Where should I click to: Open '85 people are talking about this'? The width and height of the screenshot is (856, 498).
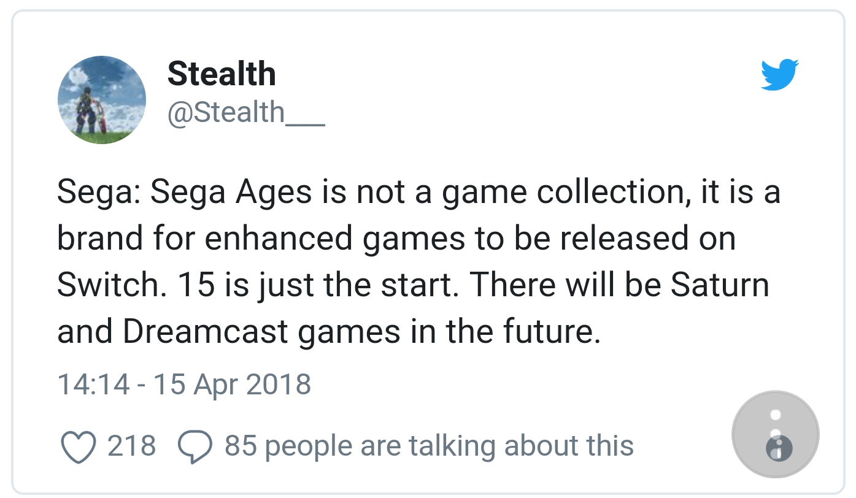(429, 446)
